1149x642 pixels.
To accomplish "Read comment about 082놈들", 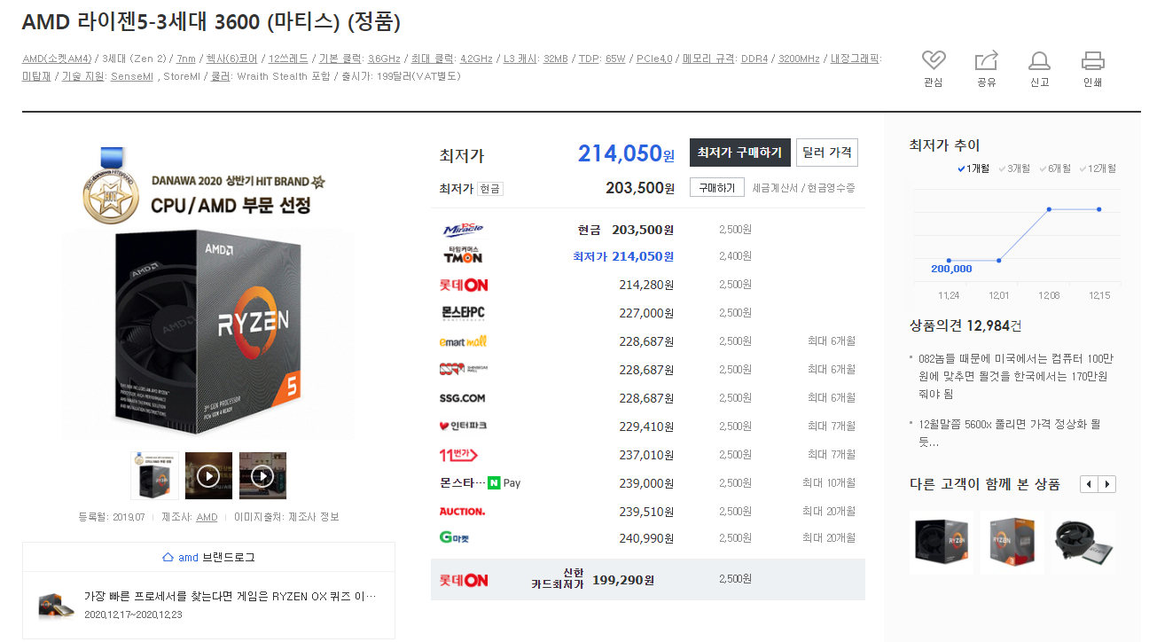I will point(1016,376).
